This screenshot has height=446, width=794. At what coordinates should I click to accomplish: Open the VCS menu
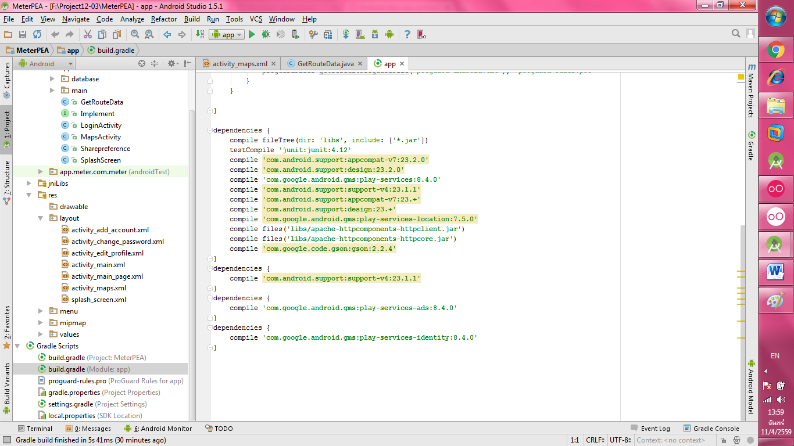pyautogui.click(x=256, y=19)
